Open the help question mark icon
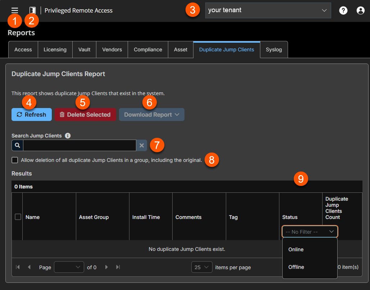The width and height of the screenshot is (370, 290). click(343, 10)
